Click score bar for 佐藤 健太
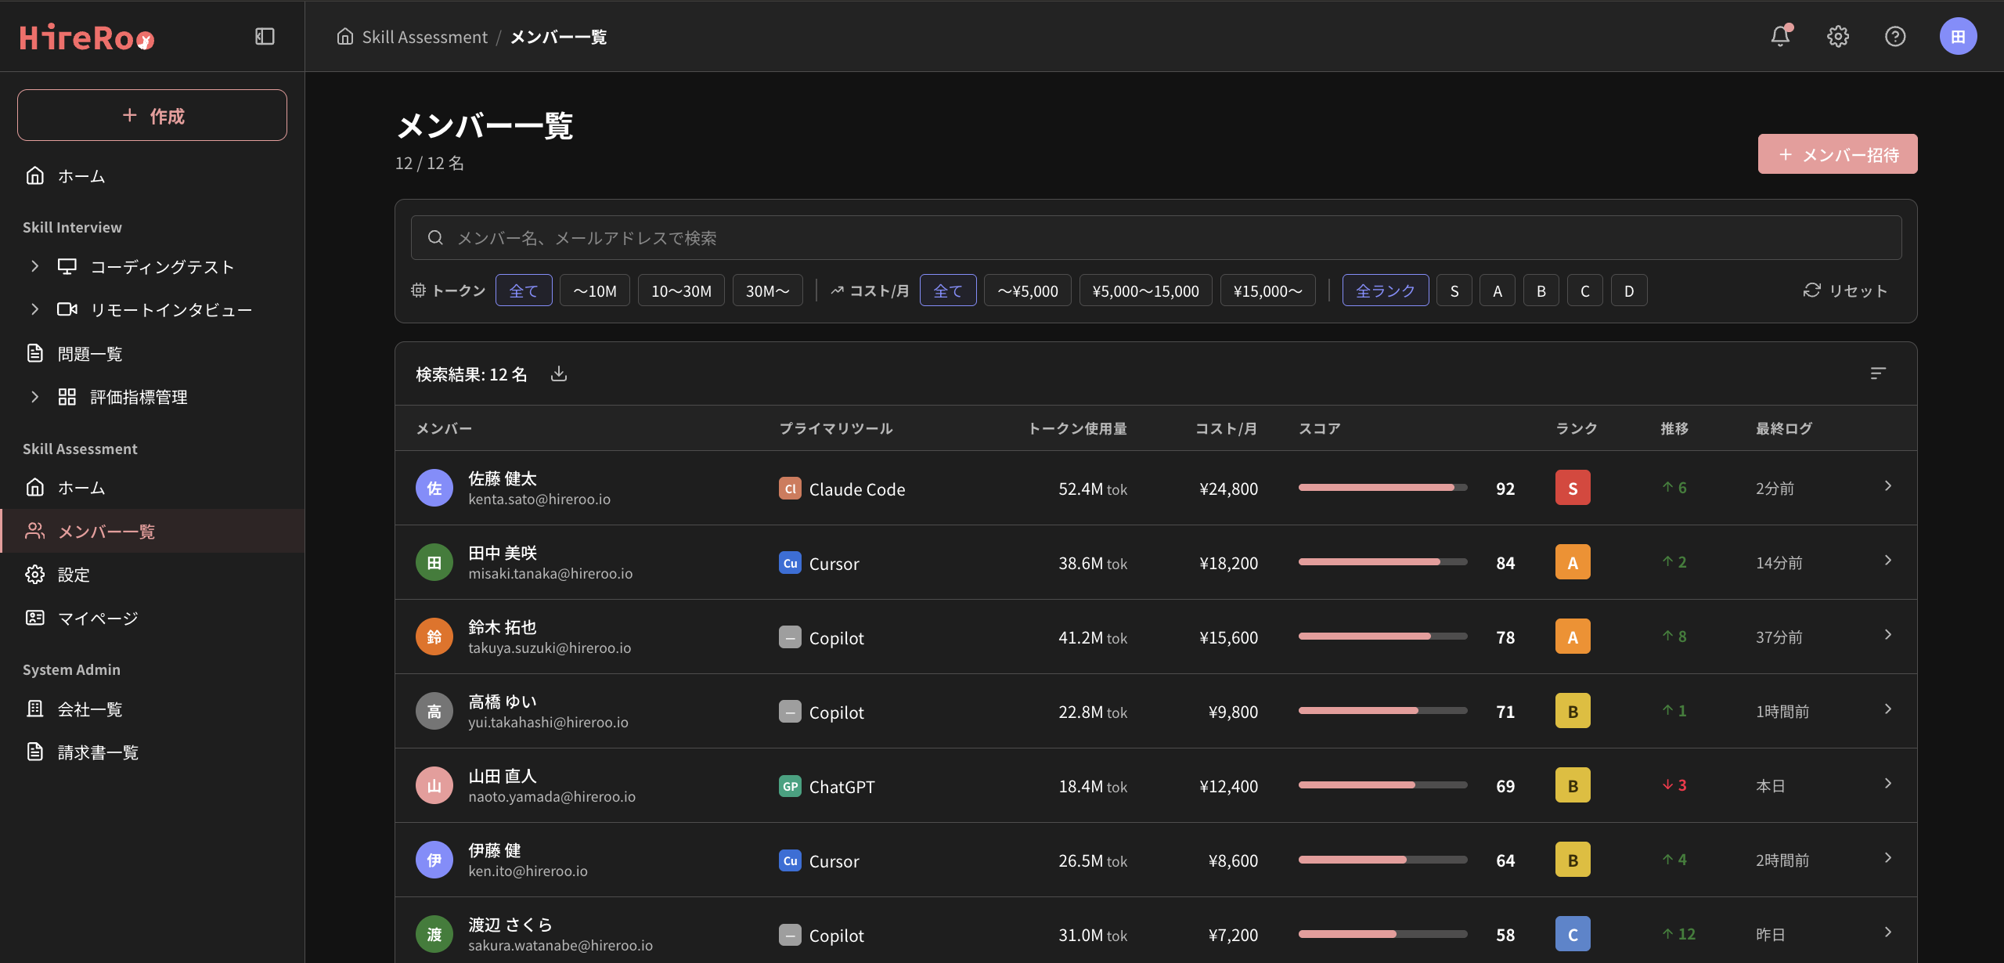 coord(1382,488)
